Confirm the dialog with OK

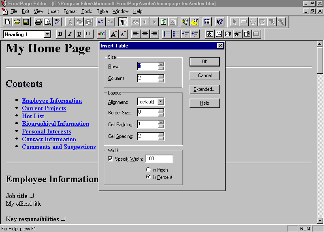click(x=205, y=62)
